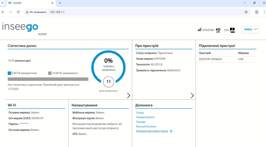Click the 'Назва мережі: KYIVSTAR' line
The height and width of the screenshot is (147, 266).
tap(151, 59)
